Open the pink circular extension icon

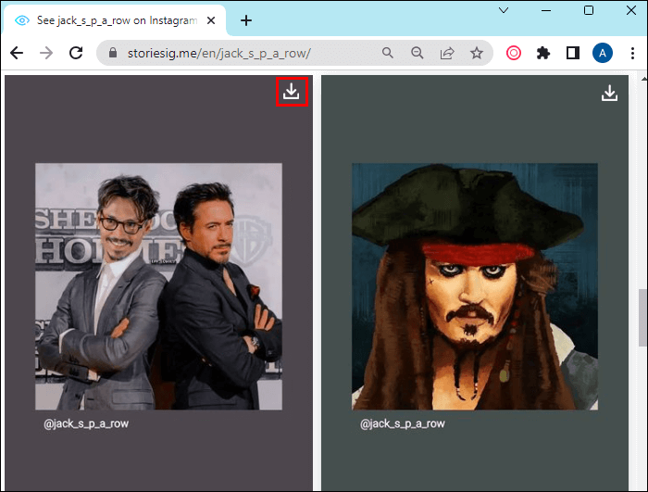click(x=514, y=53)
